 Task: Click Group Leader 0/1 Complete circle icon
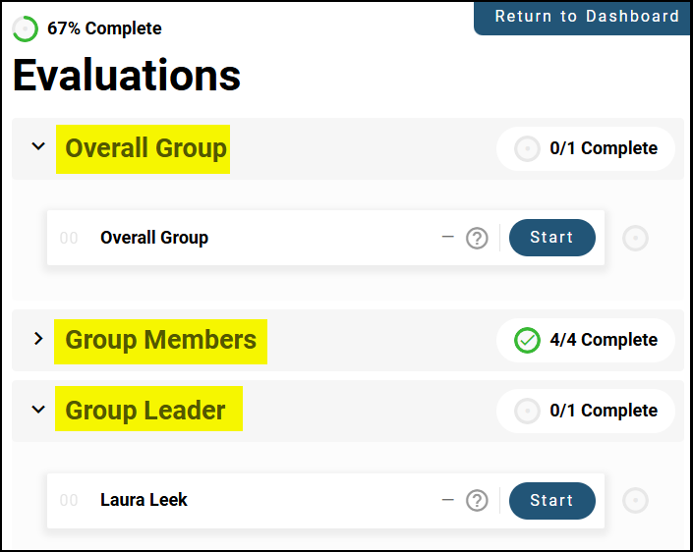click(528, 412)
